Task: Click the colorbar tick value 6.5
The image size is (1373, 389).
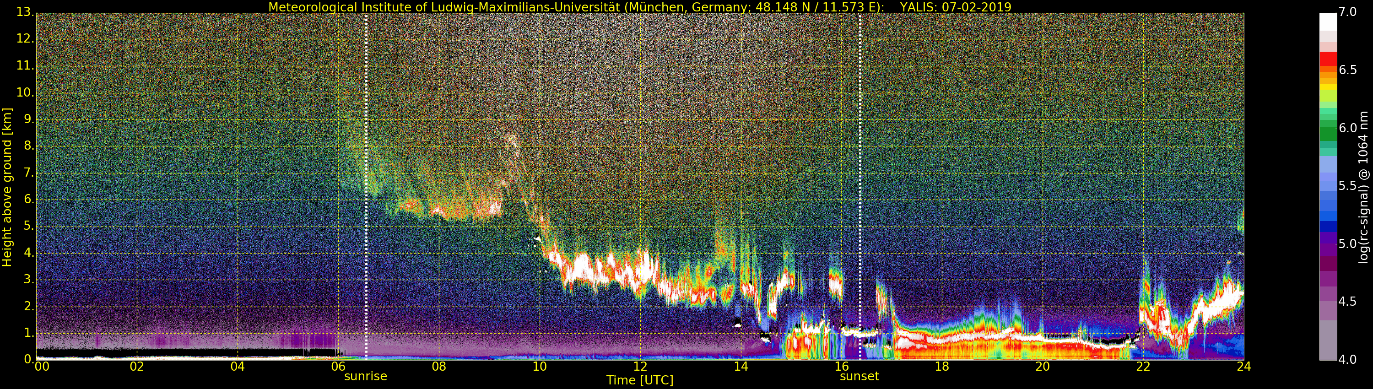Action: point(1348,70)
